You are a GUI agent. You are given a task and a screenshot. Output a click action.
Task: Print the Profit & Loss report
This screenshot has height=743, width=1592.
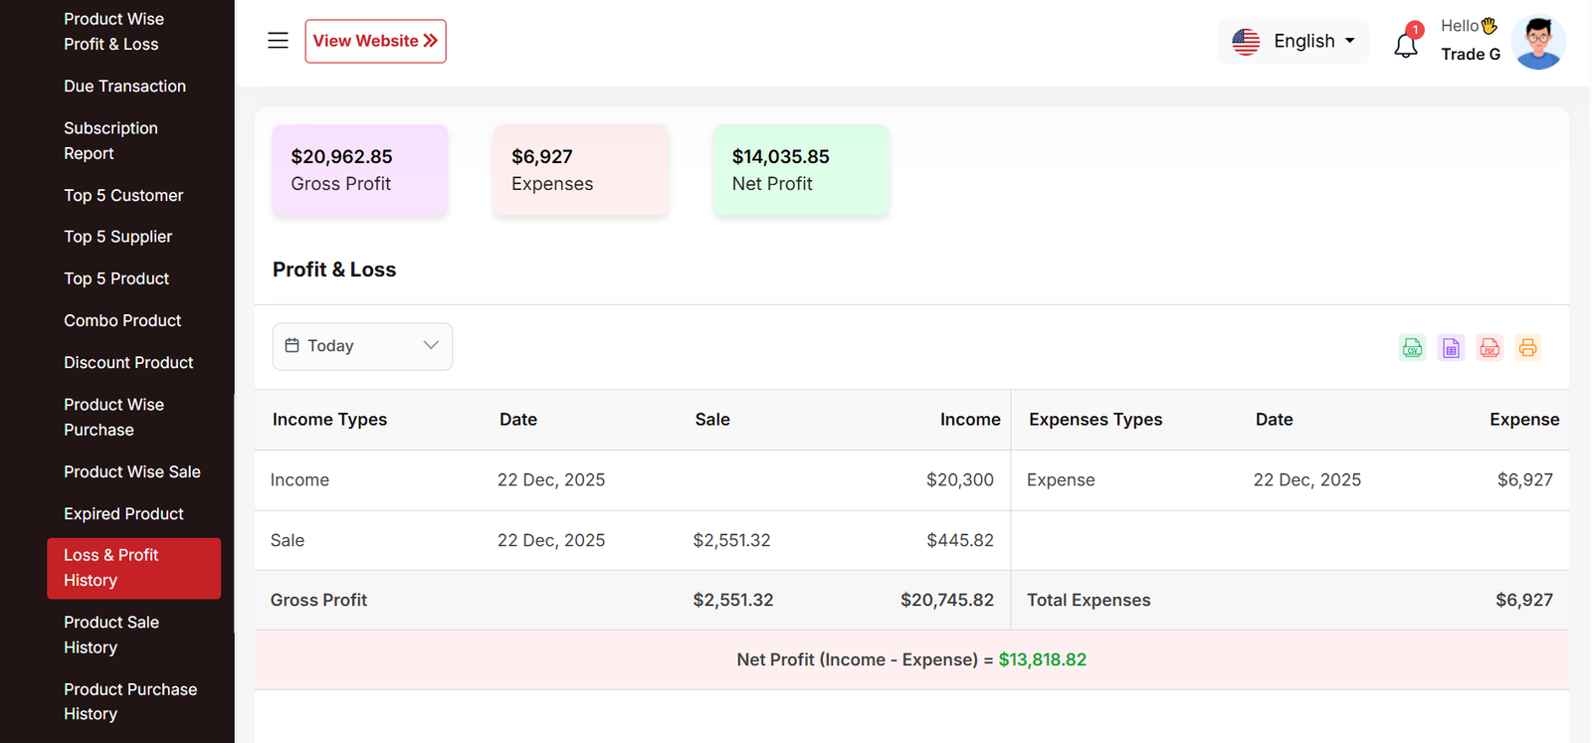click(1527, 347)
